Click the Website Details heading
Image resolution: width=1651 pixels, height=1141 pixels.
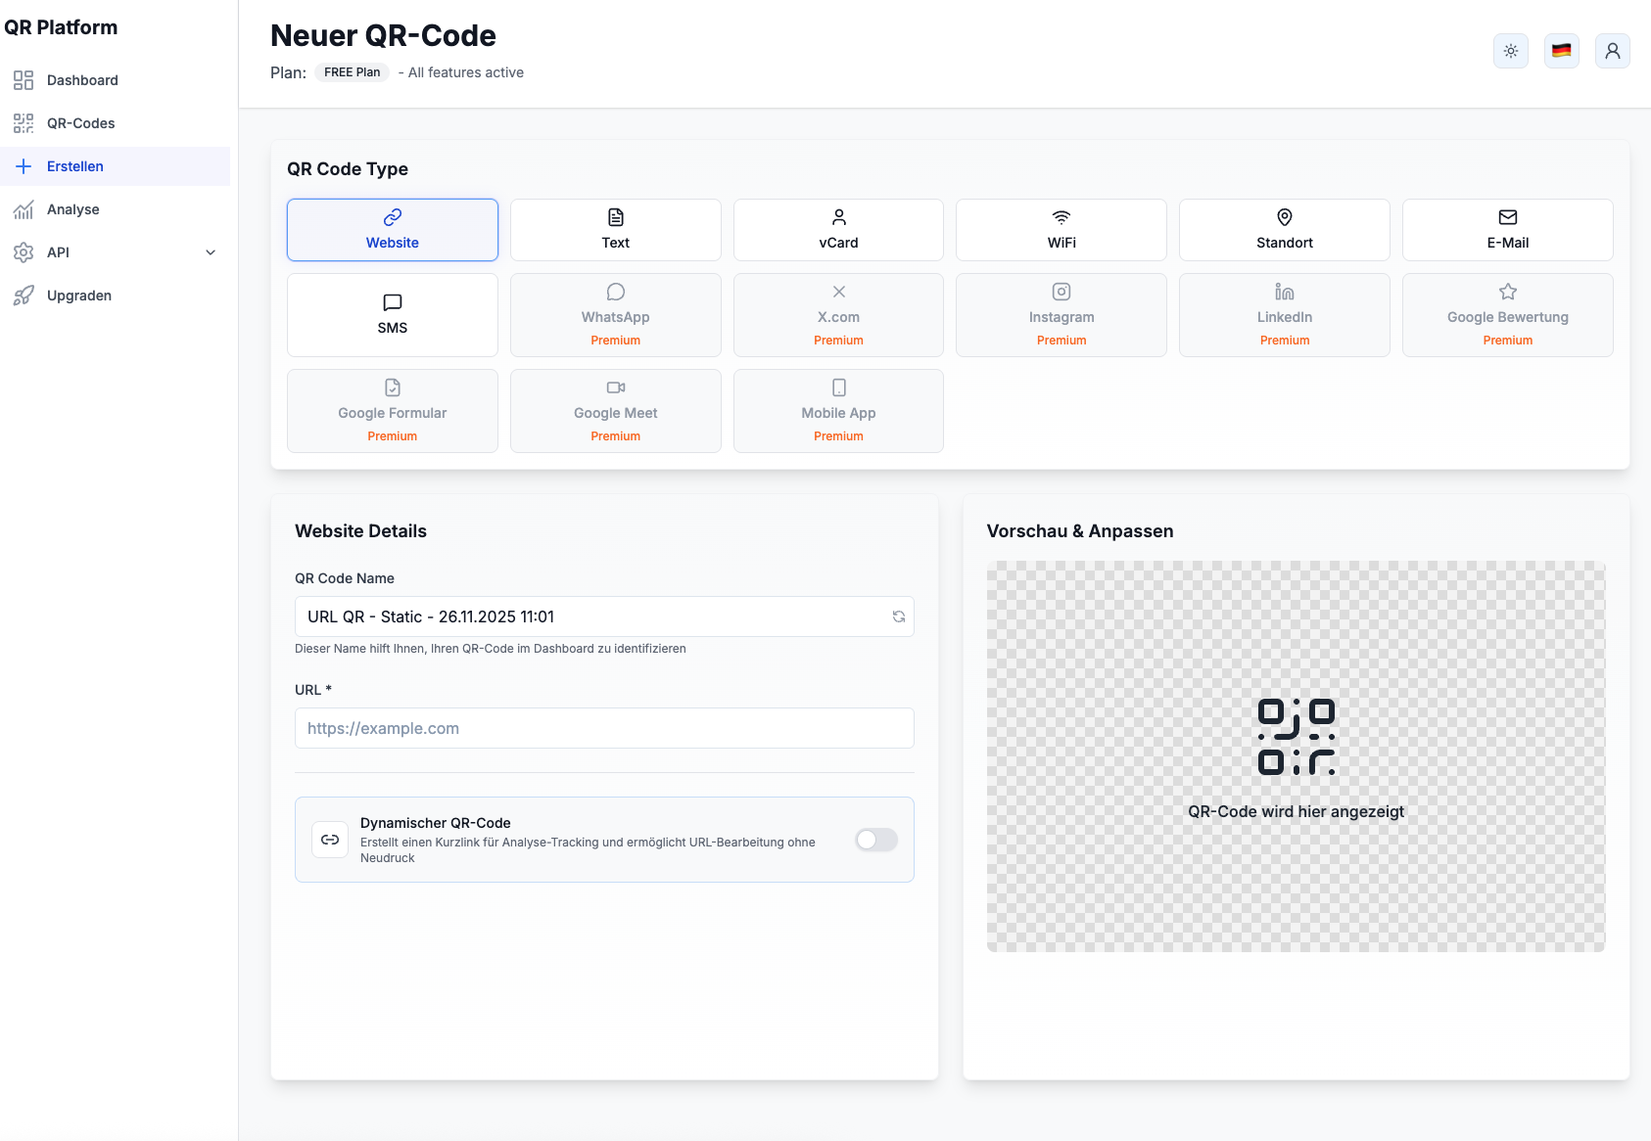tap(361, 531)
